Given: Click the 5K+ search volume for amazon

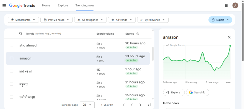Looking at the screenshot, I should pos(99,57).
